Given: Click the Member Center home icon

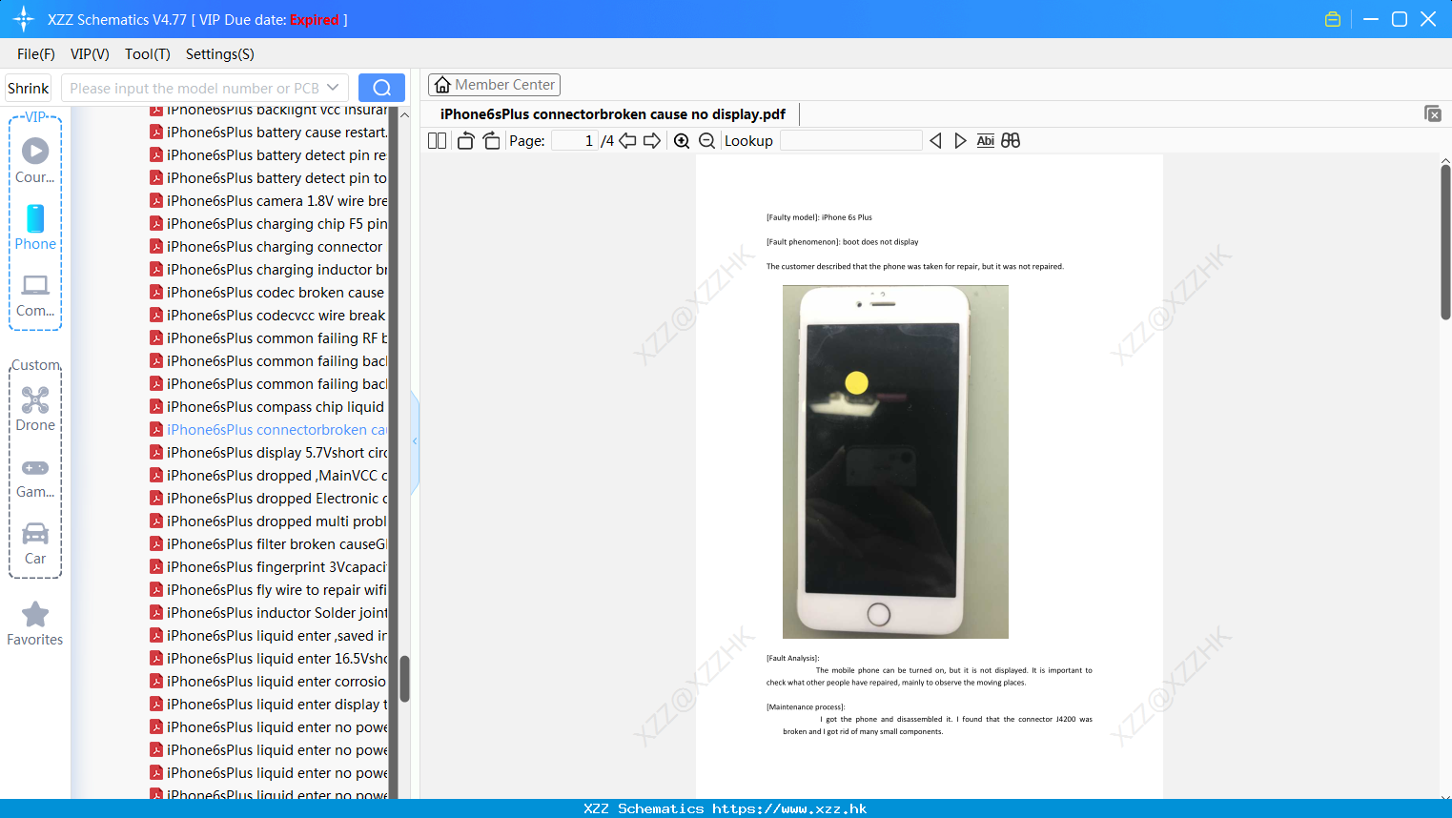Looking at the screenshot, I should coord(442,85).
